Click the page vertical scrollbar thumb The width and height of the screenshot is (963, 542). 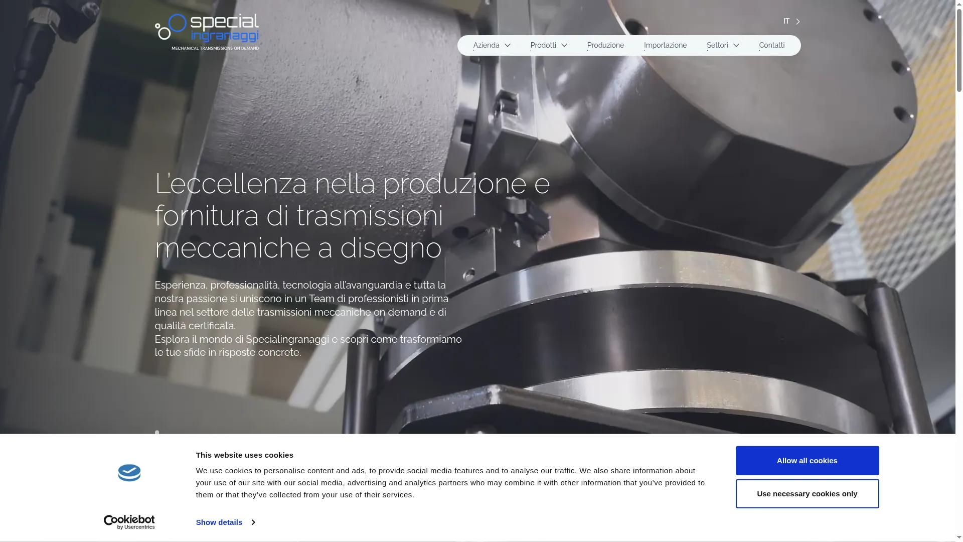click(x=959, y=49)
